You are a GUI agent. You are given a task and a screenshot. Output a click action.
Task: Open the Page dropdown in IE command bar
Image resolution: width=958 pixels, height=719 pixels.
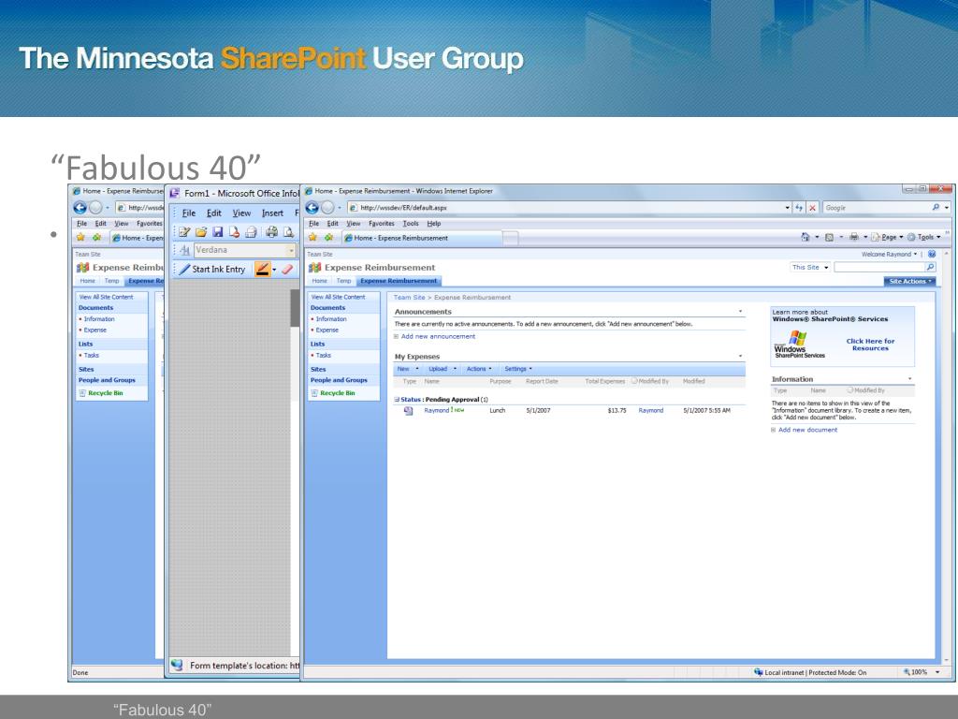point(887,237)
